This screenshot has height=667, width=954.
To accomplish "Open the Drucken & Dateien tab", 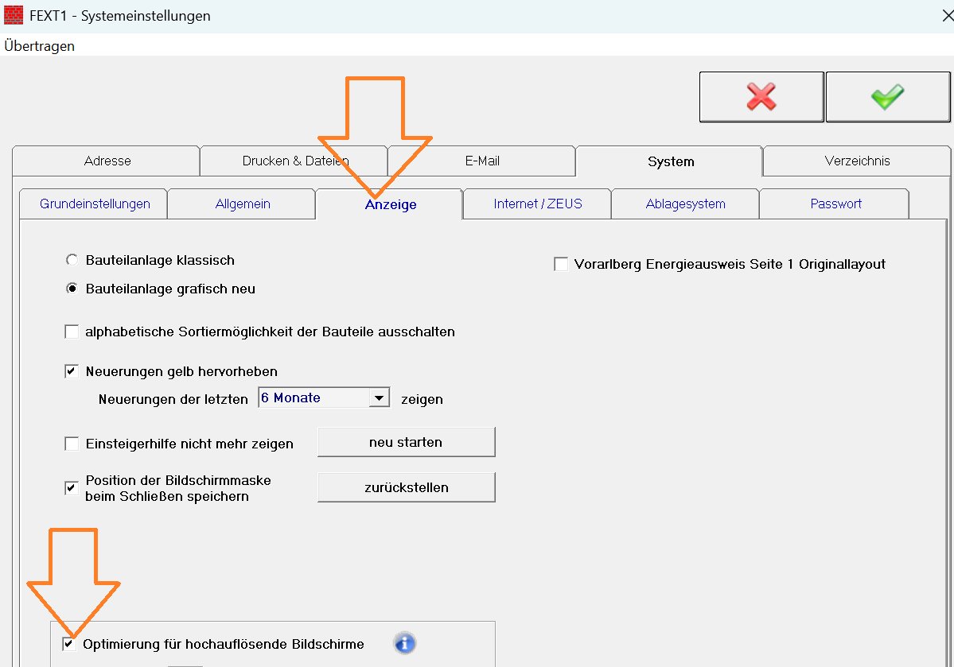I will pyautogui.click(x=294, y=161).
